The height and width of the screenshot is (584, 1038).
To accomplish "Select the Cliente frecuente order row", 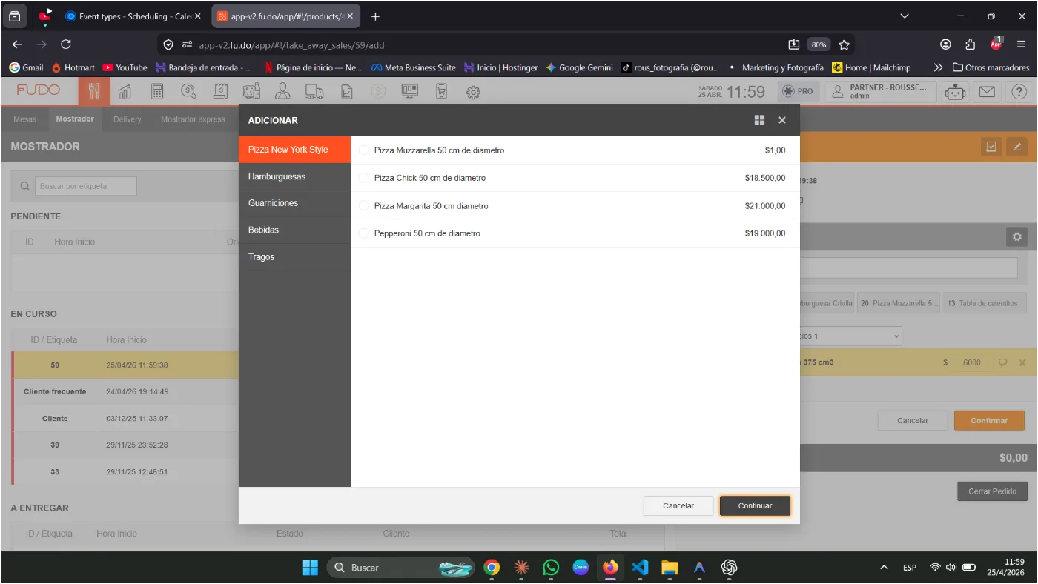I will point(126,391).
